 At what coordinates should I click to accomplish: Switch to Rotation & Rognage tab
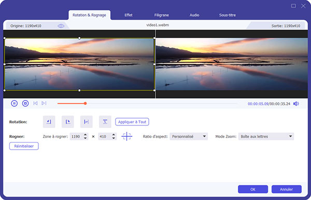(89, 15)
